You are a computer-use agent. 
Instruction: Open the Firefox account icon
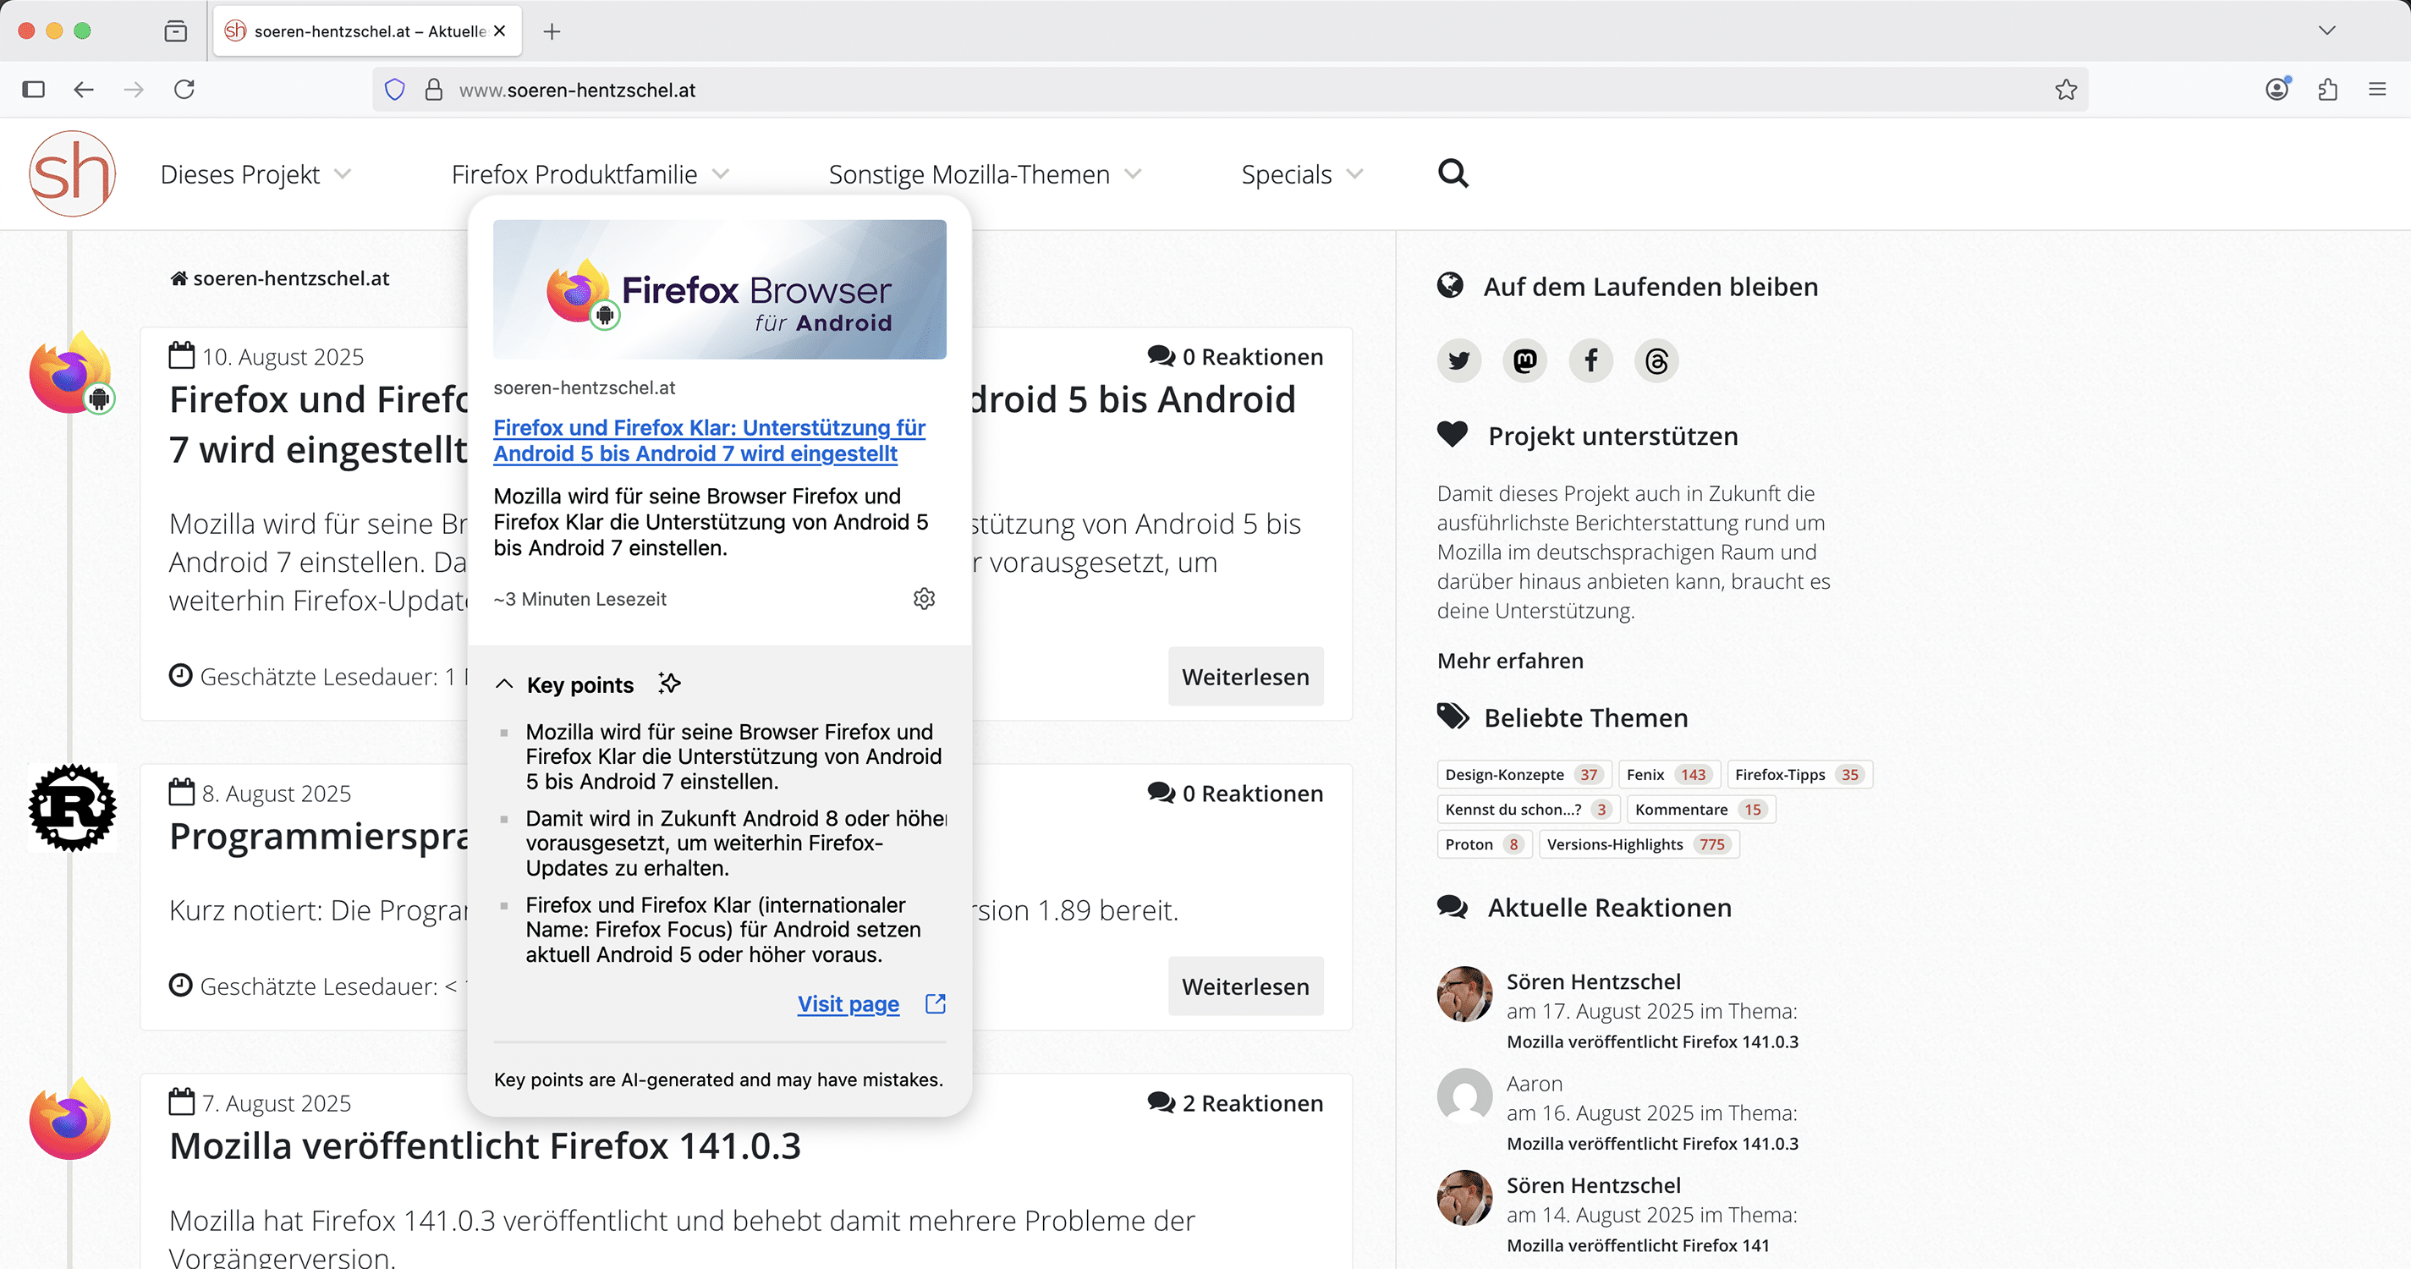pos(2277,89)
